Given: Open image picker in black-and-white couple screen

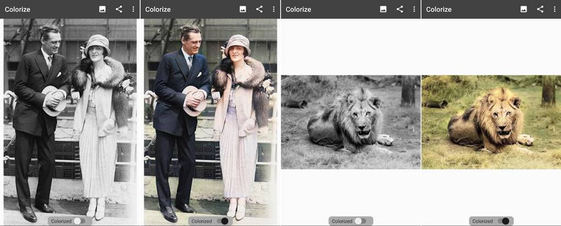Looking at the screenshot, I should click(x=102, y=9).
